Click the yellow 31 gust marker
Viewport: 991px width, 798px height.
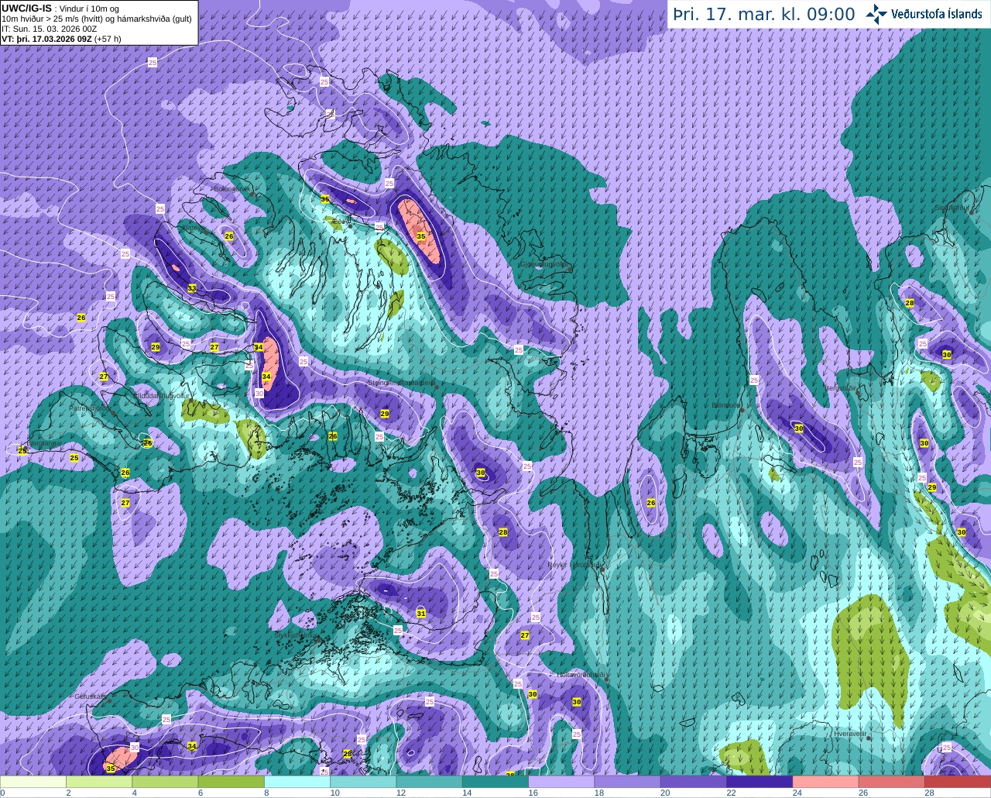420,613
